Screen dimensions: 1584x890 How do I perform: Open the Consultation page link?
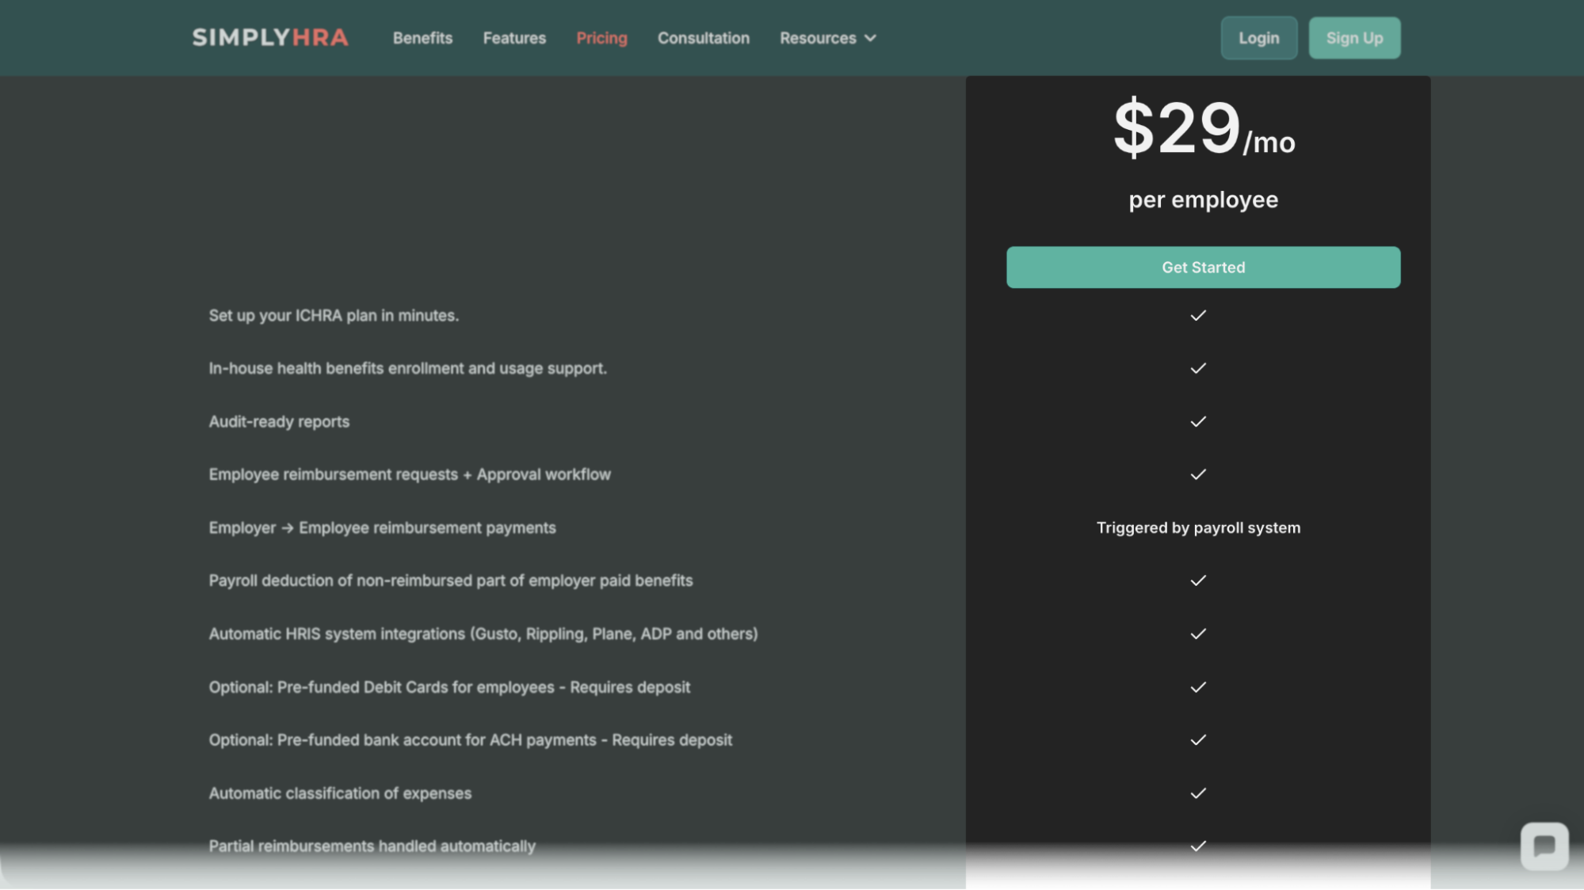(x=703, y=38)
